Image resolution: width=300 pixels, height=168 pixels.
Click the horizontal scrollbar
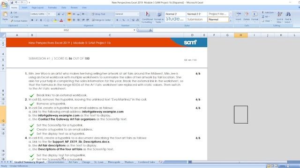(239, 162)
